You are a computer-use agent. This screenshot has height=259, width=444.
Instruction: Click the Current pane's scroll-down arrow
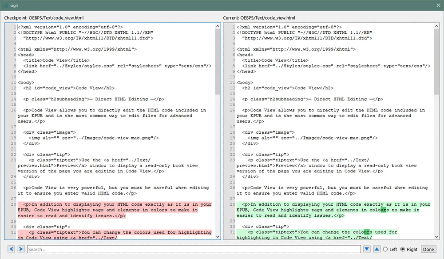click(x=436, y=237)
